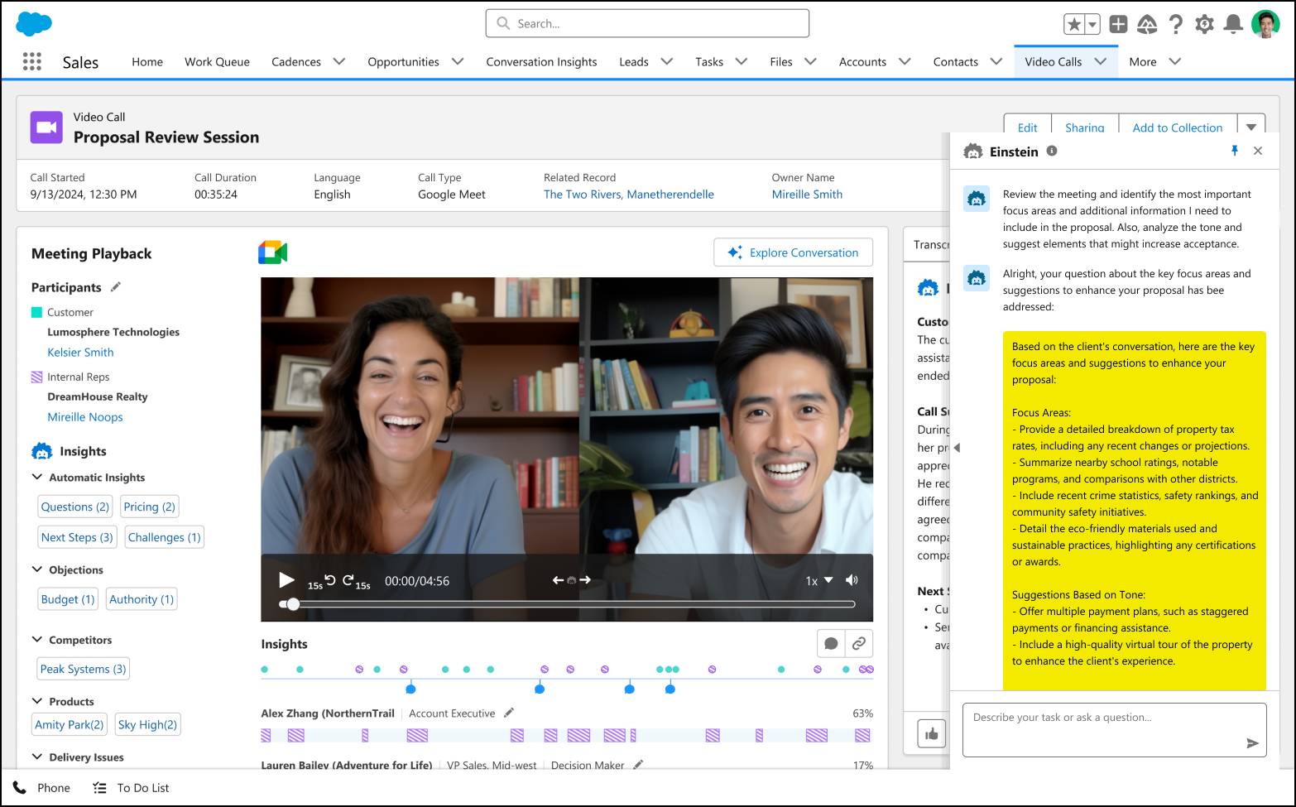Image resolution: width=1296 pixels, height=807 pixels.
Task: Collapse the Automatic Insights section
Action: tap(37, 477)
